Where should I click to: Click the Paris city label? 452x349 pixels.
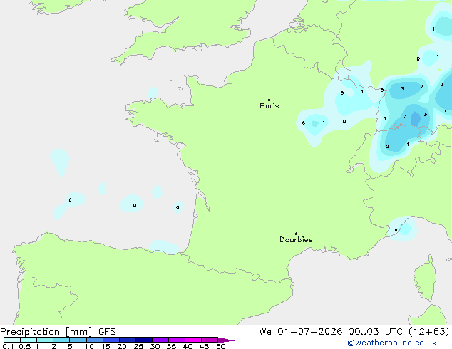click(x=269, y=106)
